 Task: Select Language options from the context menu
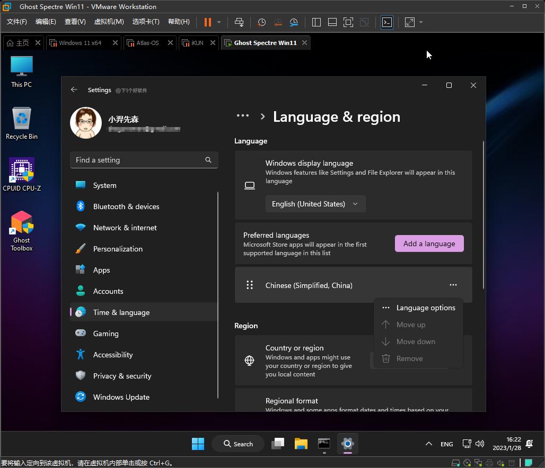coord(425,307)
